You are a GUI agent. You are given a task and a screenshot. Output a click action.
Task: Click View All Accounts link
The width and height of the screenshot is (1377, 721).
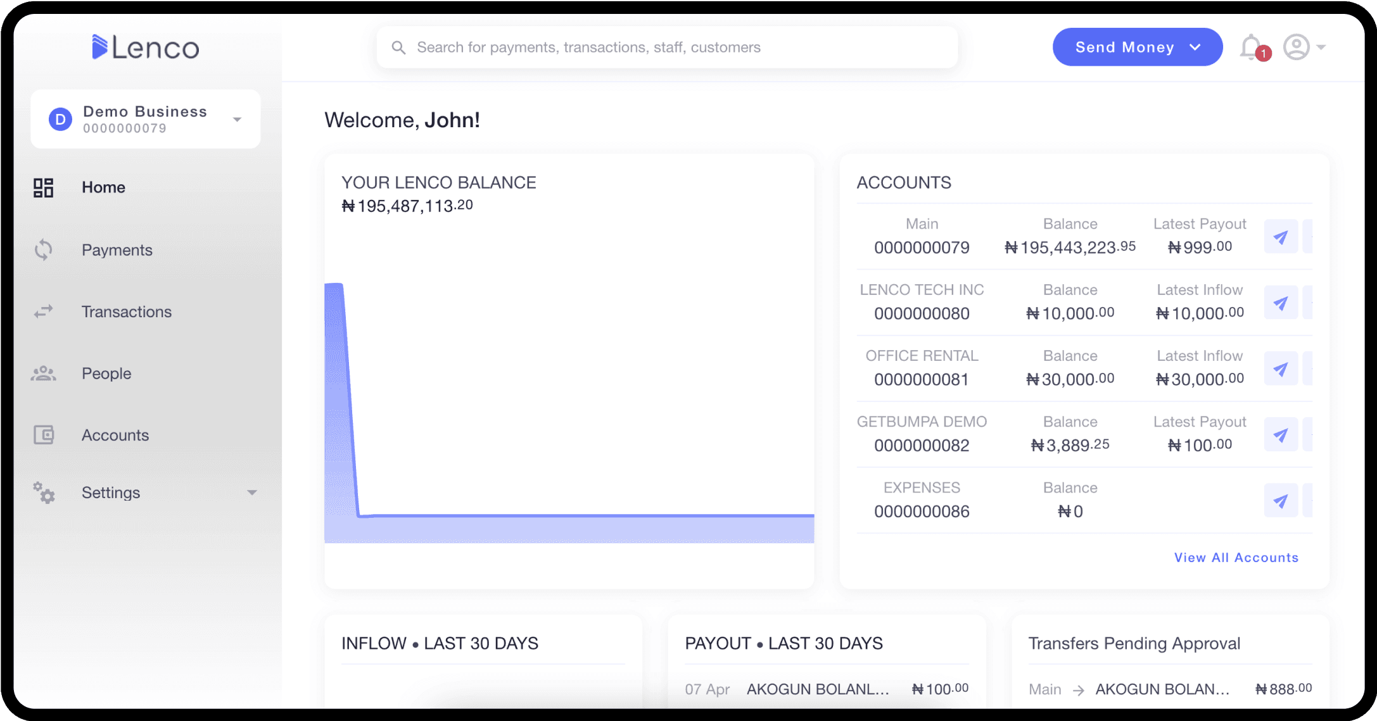pyautogui.click(x=1236, y=558)
